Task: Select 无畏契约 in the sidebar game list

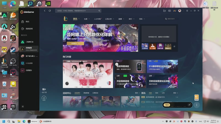Action: point(29,70)
